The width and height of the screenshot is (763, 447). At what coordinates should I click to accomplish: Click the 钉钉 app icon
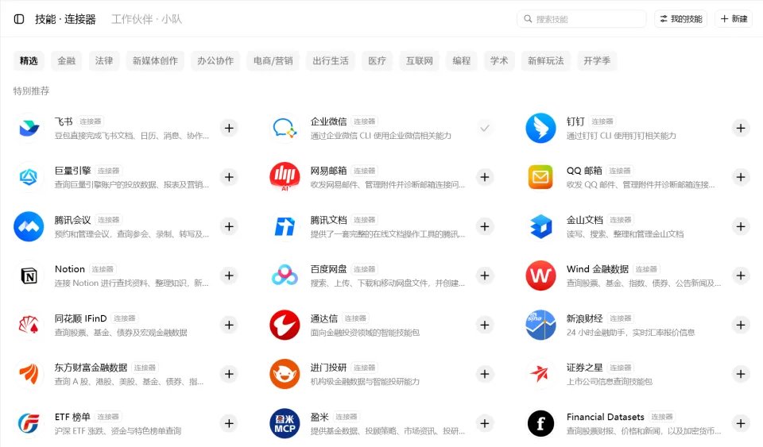point(540,129)
